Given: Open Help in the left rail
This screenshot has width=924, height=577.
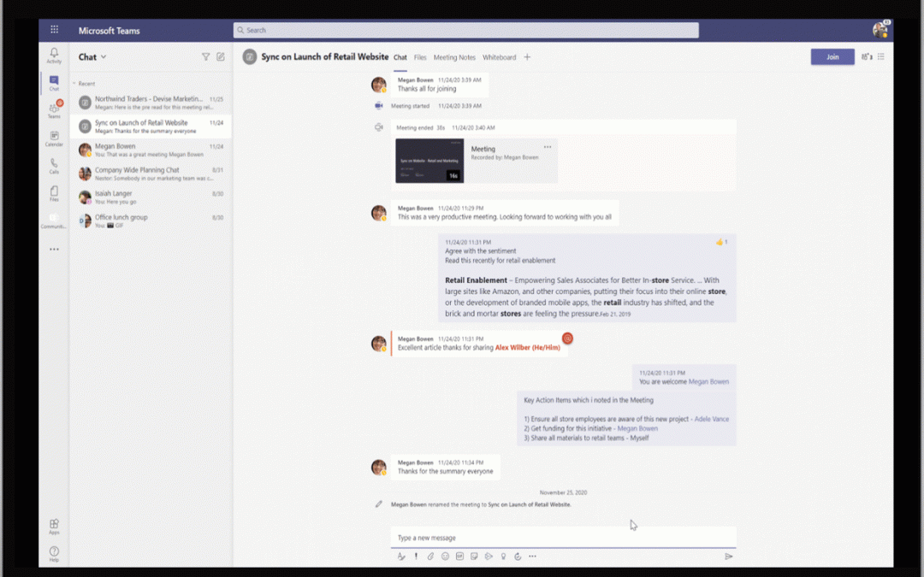Looking at the screenshot, I should coord(54,554).
